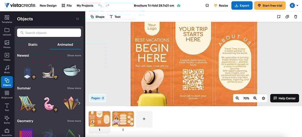Screen dimensions: 302x137
Task: Show more Newest objects
Action: pyautogui.click(x=74, y=55)
